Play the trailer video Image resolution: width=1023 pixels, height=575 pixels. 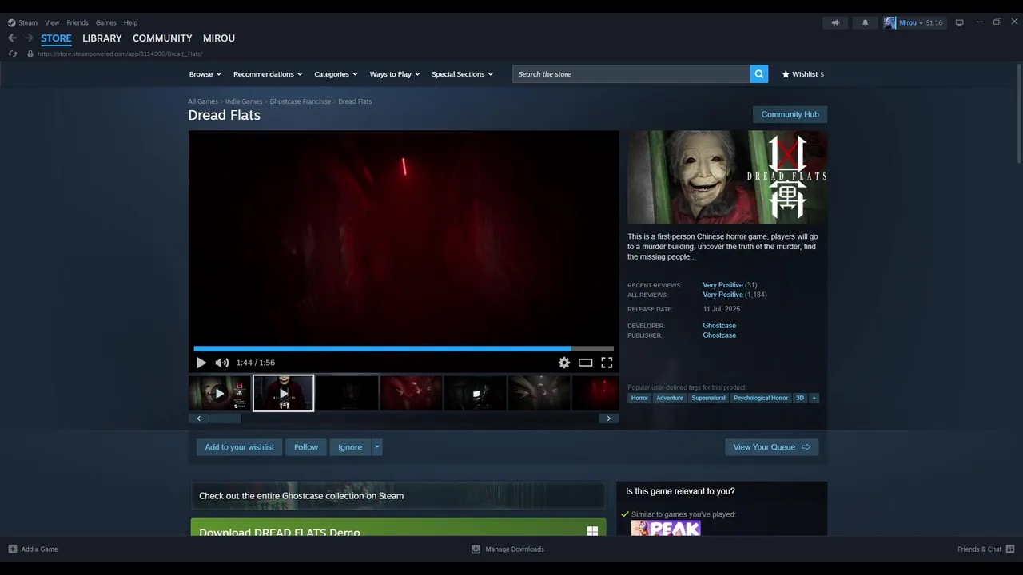[x=201, y=363]
